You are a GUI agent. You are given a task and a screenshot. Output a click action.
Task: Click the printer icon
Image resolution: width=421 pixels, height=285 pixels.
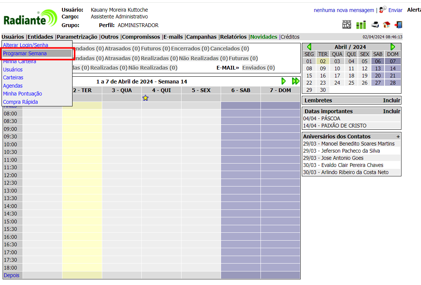375,25
